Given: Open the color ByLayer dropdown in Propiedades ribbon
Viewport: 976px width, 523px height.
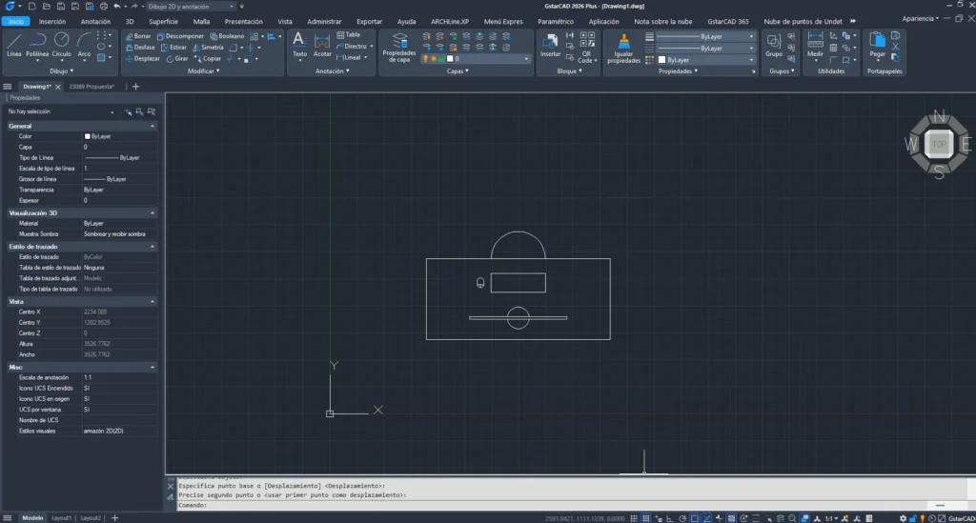Looking at the screenshot, I should pos(706,60).
